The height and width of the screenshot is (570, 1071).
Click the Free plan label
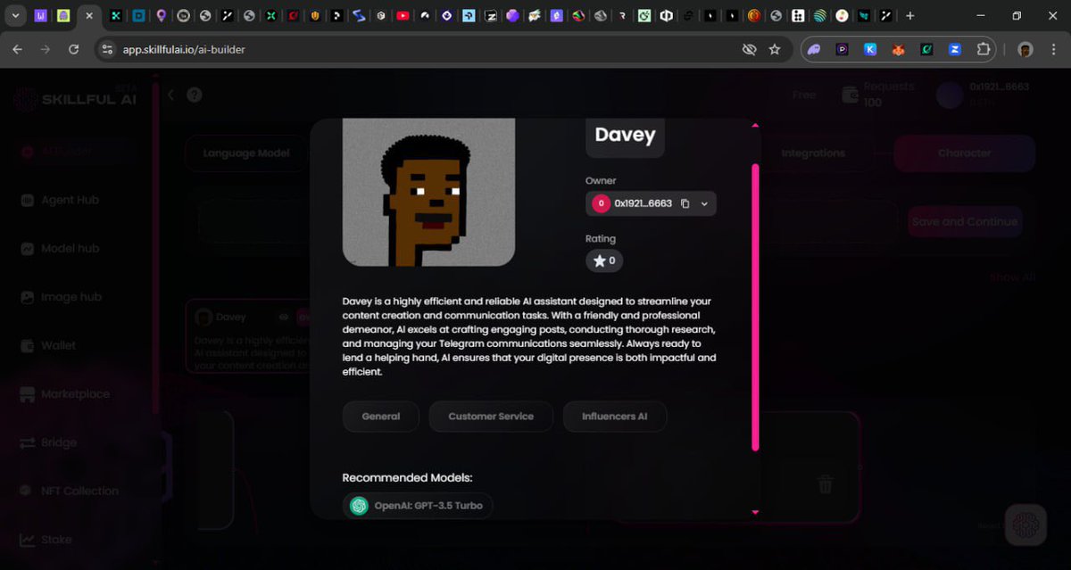pos(804,95)
